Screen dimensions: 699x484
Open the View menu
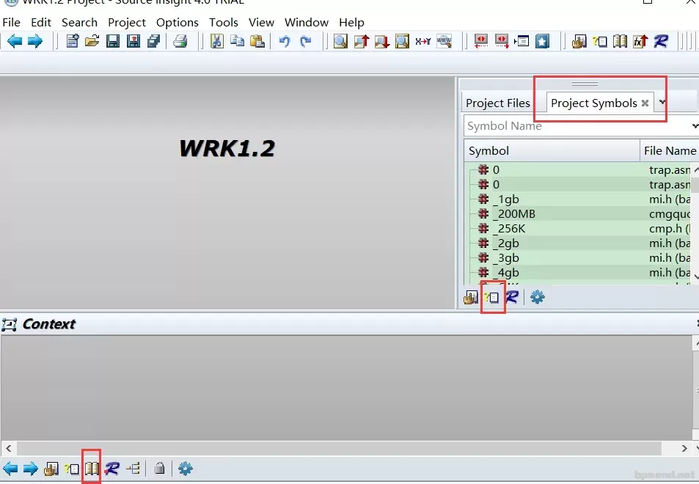point(261,22)
